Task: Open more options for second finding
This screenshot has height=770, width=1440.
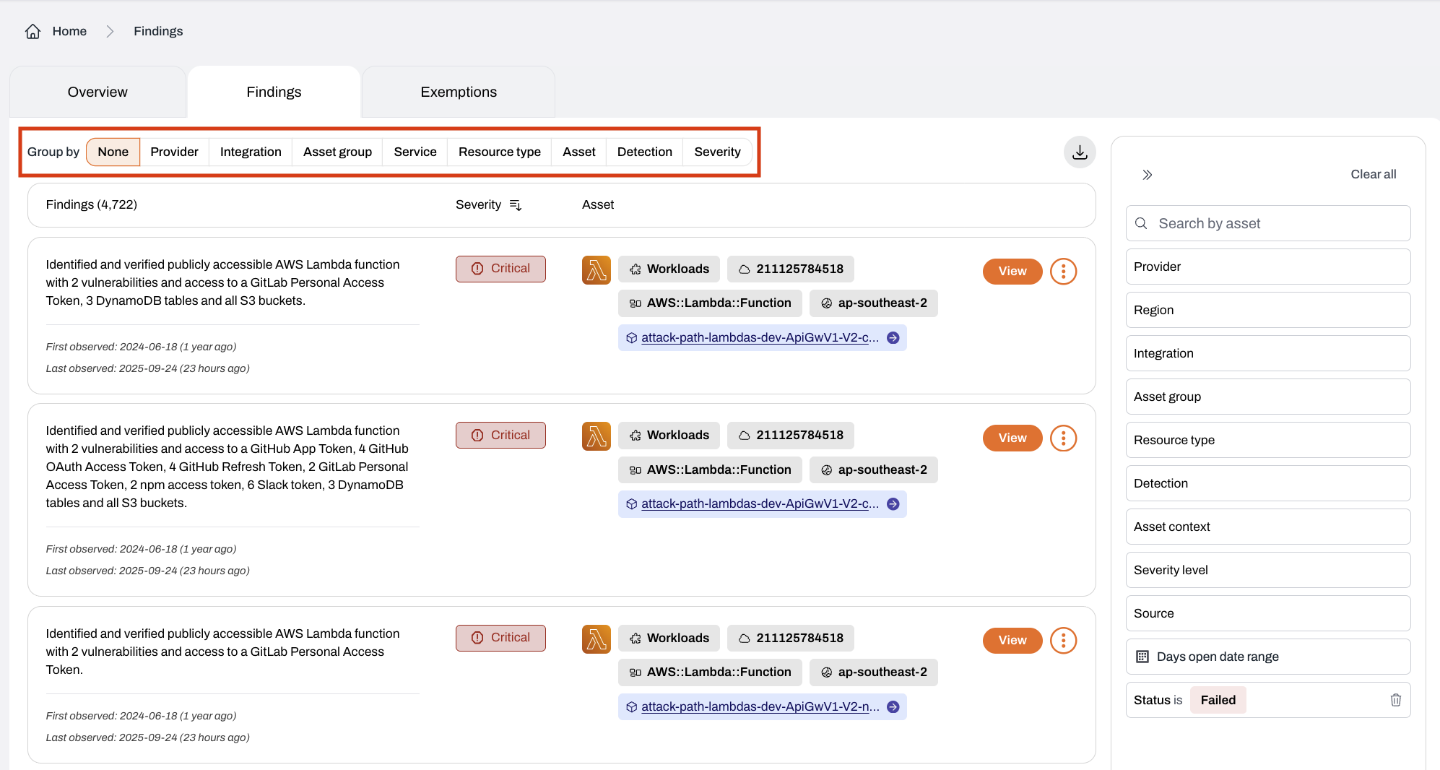Action: (1063, 438)
